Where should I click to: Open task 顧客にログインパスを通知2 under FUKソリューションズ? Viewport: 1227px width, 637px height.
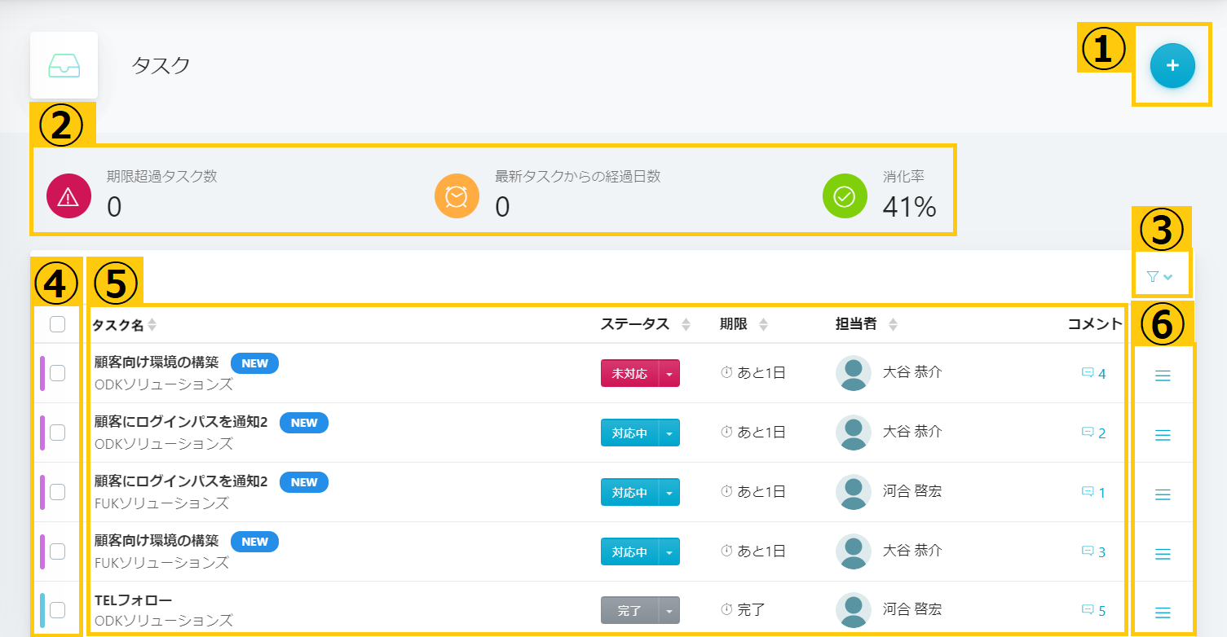tap(181, 481)
